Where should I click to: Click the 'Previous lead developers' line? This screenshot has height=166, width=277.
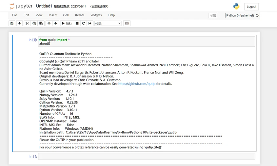click(x=80, y=80)
